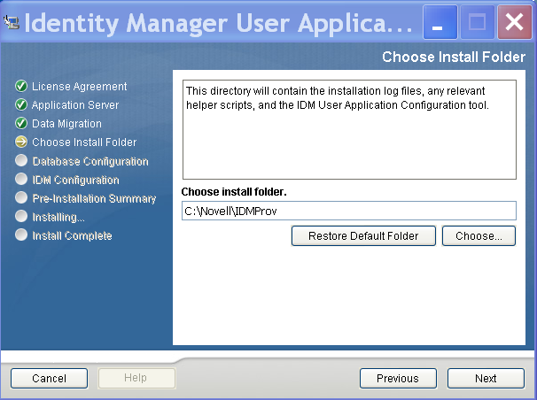Click the Identity Manager User Application title text
Image resolution: width=537 pixels, height=400 pixels.
(x=218, y=23)
